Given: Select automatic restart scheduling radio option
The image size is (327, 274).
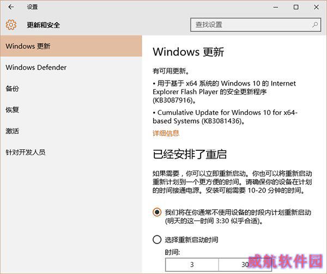Looking at the screenshot, I should [x=157, y=212].
